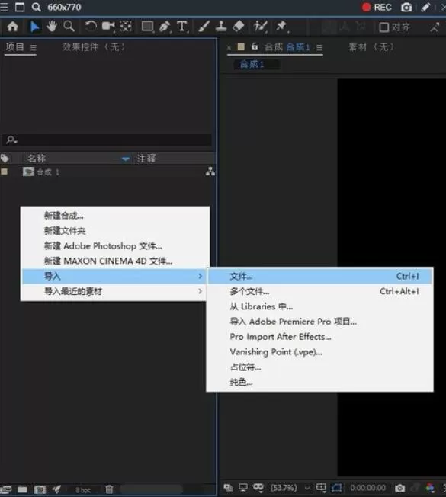Image resolution: width=446 pixels, height=497 pixels.
Task: Select the 合成 1 item in the project list
Action: 47,172
